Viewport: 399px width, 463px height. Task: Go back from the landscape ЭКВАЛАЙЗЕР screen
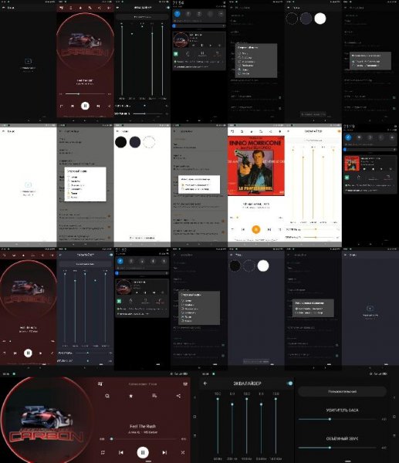coord(205,384)
